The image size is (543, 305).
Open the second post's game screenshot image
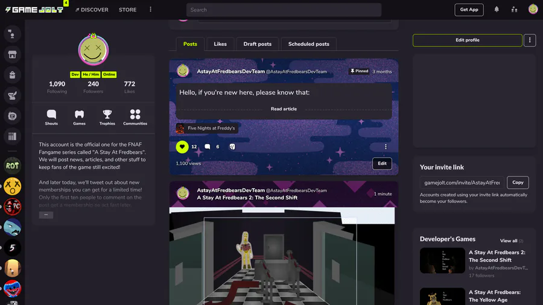(282, 256)
